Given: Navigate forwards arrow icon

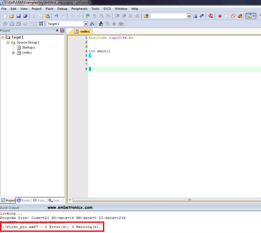Looking at the screenshot, I should tap(79, 16).
